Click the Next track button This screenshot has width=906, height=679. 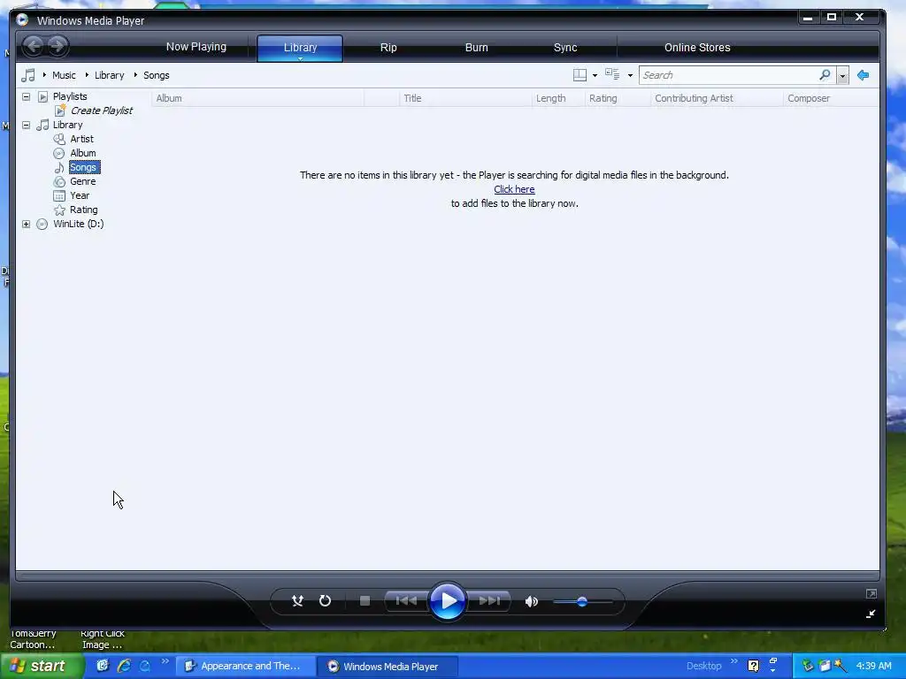490,601
